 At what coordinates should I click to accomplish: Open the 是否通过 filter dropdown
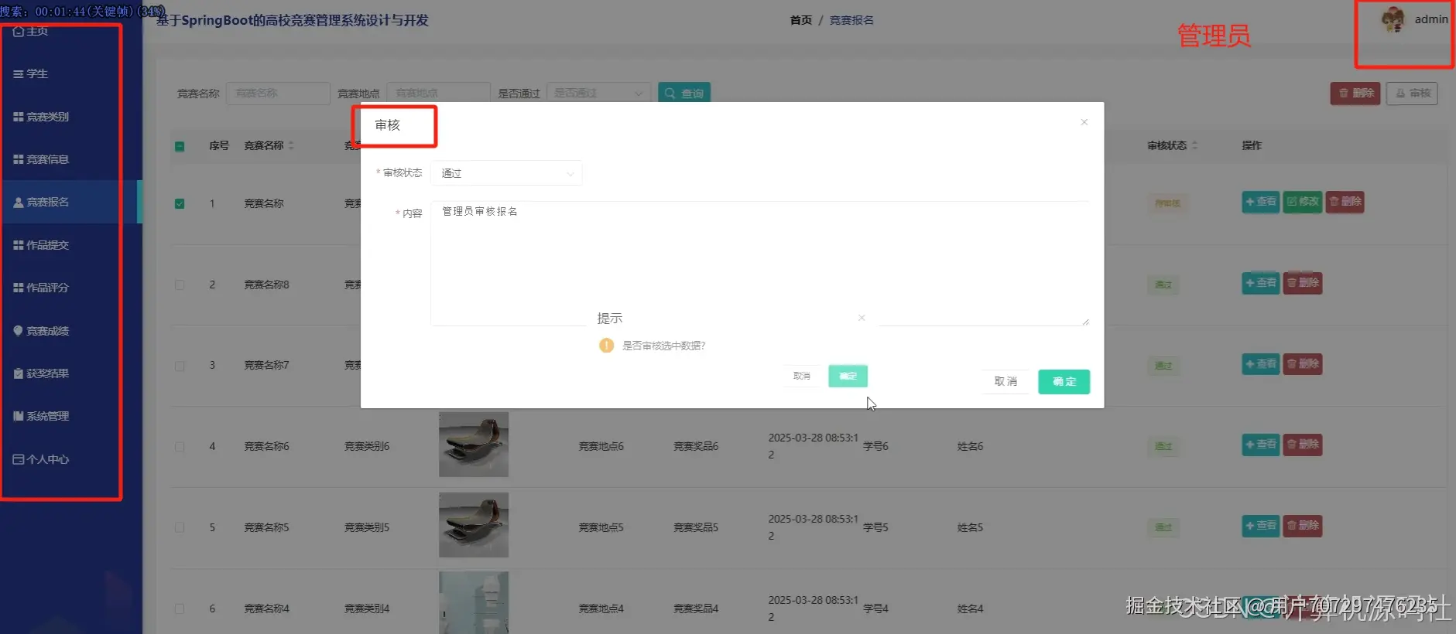598,93
